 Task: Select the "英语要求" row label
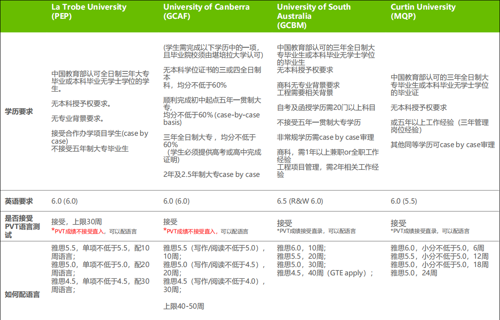pyautogui.click(x=19, y=201)
